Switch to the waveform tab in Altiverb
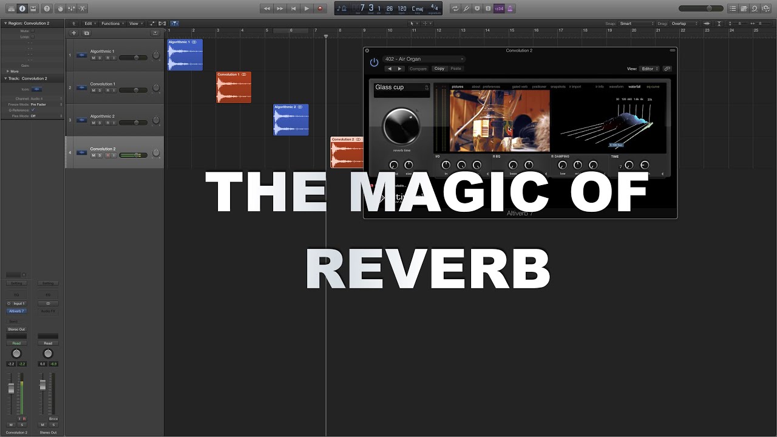 point(616,87)
